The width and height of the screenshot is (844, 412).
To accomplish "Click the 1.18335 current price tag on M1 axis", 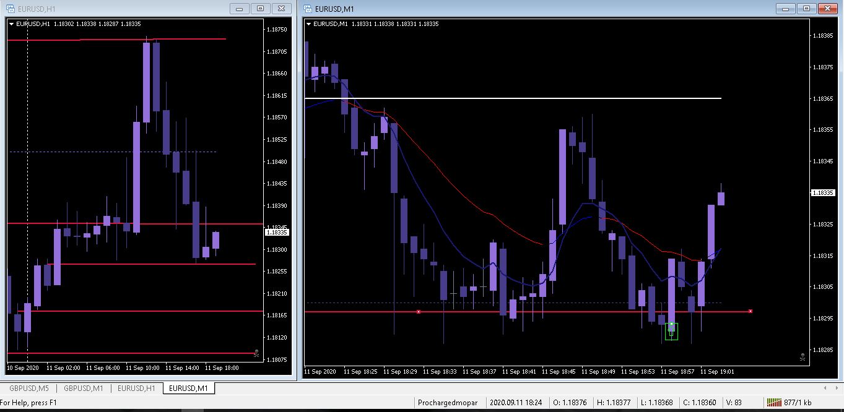I will click(823, 193).
